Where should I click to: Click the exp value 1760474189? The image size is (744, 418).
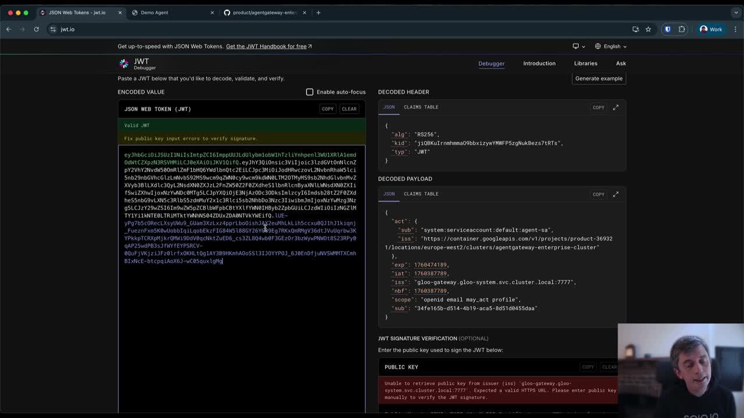click(x=430, y=265)
